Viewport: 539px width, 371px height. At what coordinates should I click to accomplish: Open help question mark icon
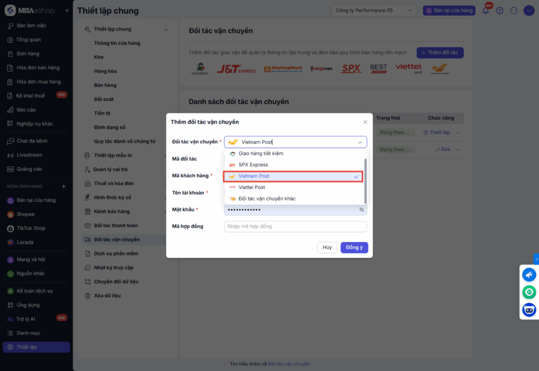coord(500,11)
